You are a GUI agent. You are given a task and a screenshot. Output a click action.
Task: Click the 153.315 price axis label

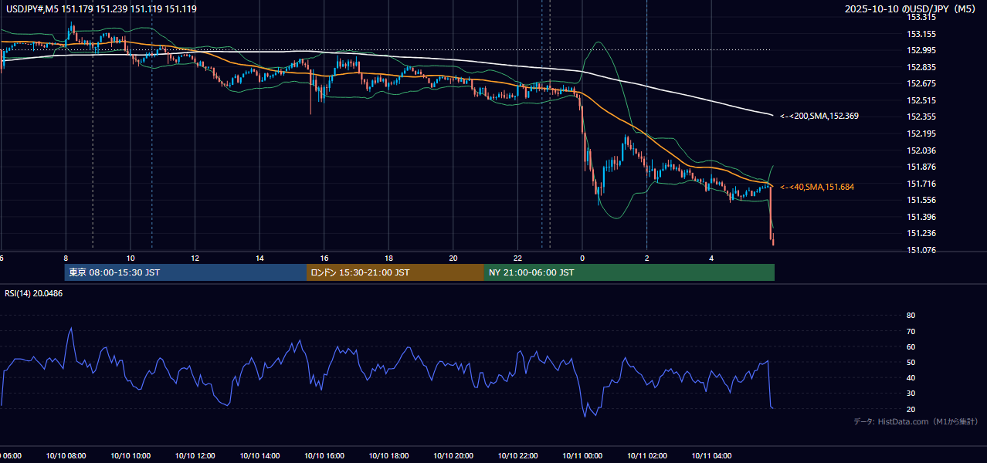(921, 17)
